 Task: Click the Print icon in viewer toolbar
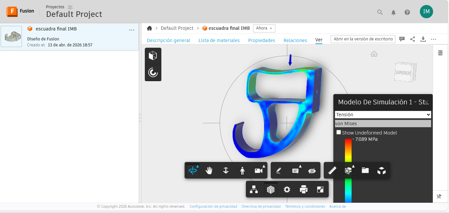click(304, 189)
